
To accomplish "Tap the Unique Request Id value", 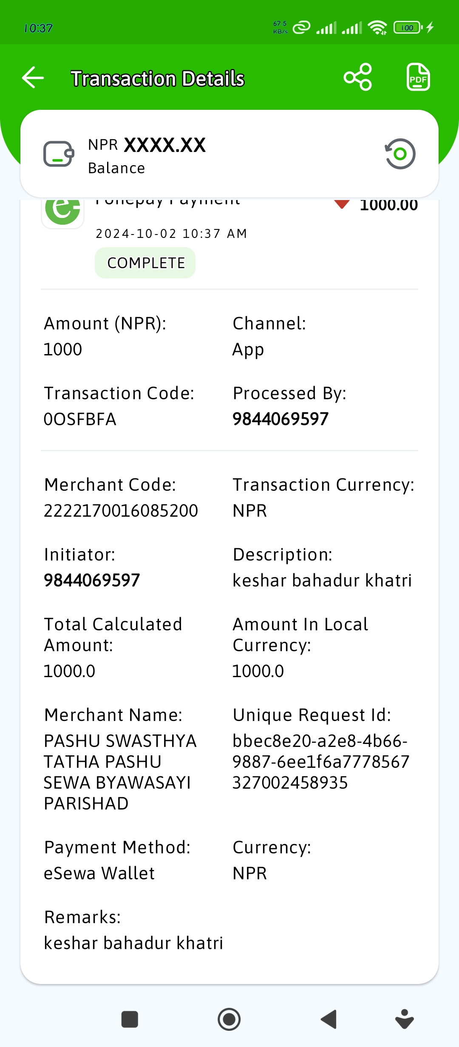I will click(x=321, y=762).
